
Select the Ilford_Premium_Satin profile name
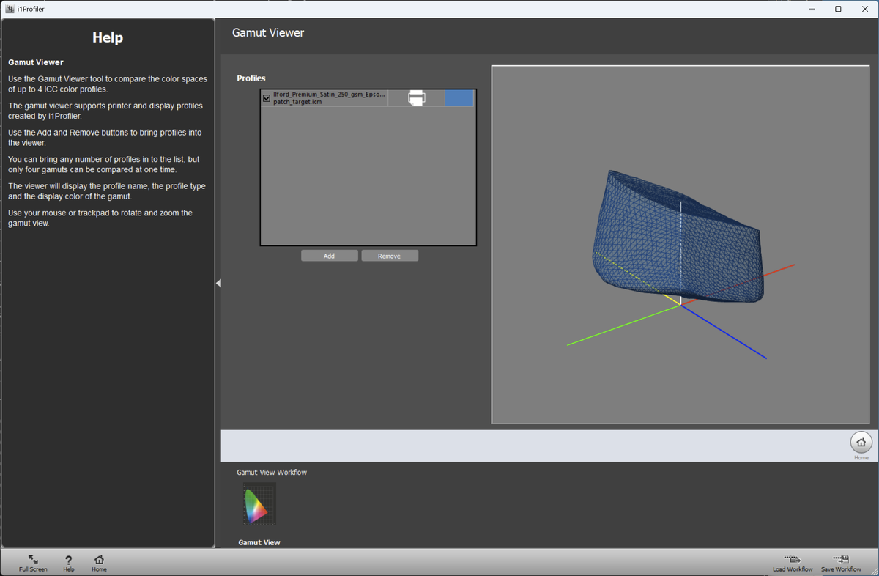[x=329, y=98]
